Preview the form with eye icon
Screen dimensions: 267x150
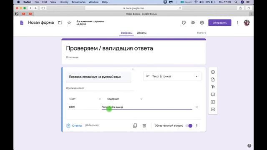coord(193,22)
